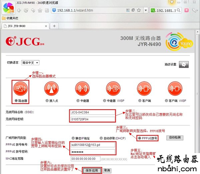The height and width of the screenshot is (174, 200).
Task: Select 静态IP地址 WAN type
Action: (x=73, y=138)
